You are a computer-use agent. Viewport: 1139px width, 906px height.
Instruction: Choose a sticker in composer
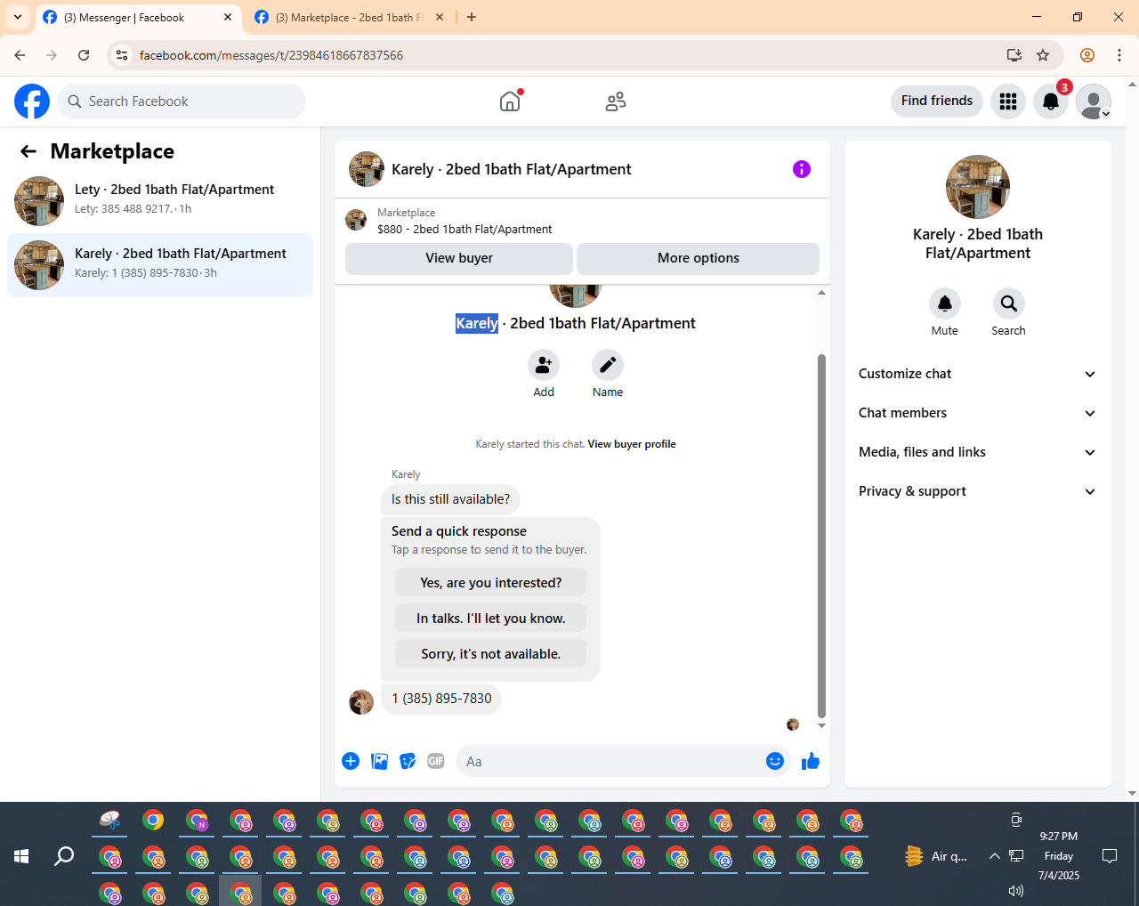[408, 761]
